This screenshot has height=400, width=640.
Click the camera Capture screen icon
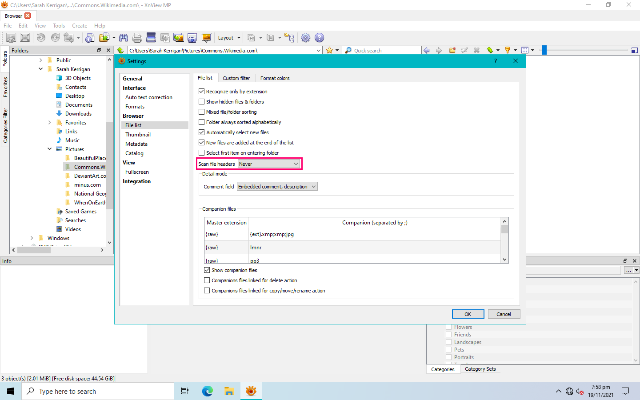pyautogui.click(x=192, y=38)
